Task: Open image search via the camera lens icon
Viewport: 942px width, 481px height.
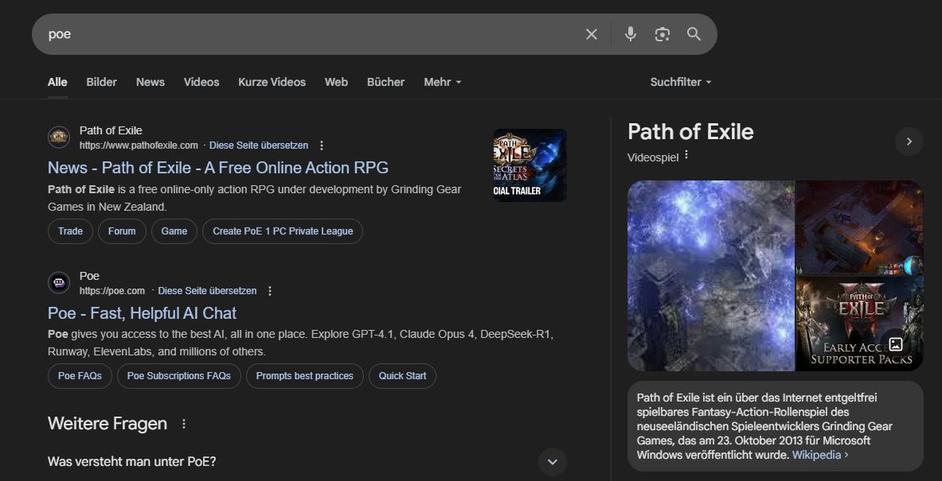Action: coord(662,34)
